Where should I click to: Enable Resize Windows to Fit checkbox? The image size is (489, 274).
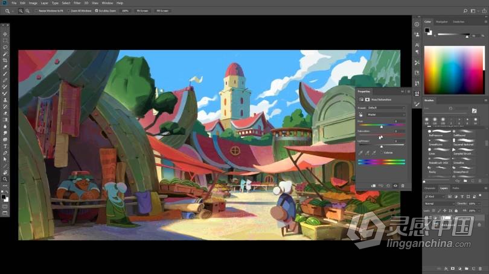point(36,11)
